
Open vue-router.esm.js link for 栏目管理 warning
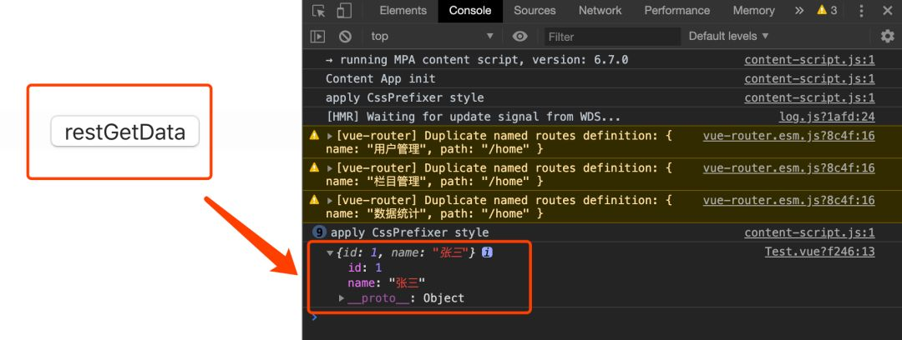[x=788, y=168]
